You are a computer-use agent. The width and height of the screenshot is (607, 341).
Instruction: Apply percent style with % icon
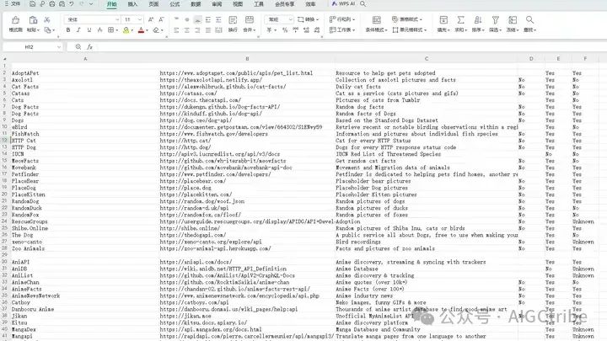point(285,29)
